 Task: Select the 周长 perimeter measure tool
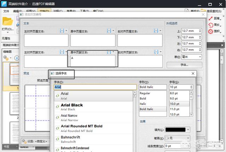214,25
